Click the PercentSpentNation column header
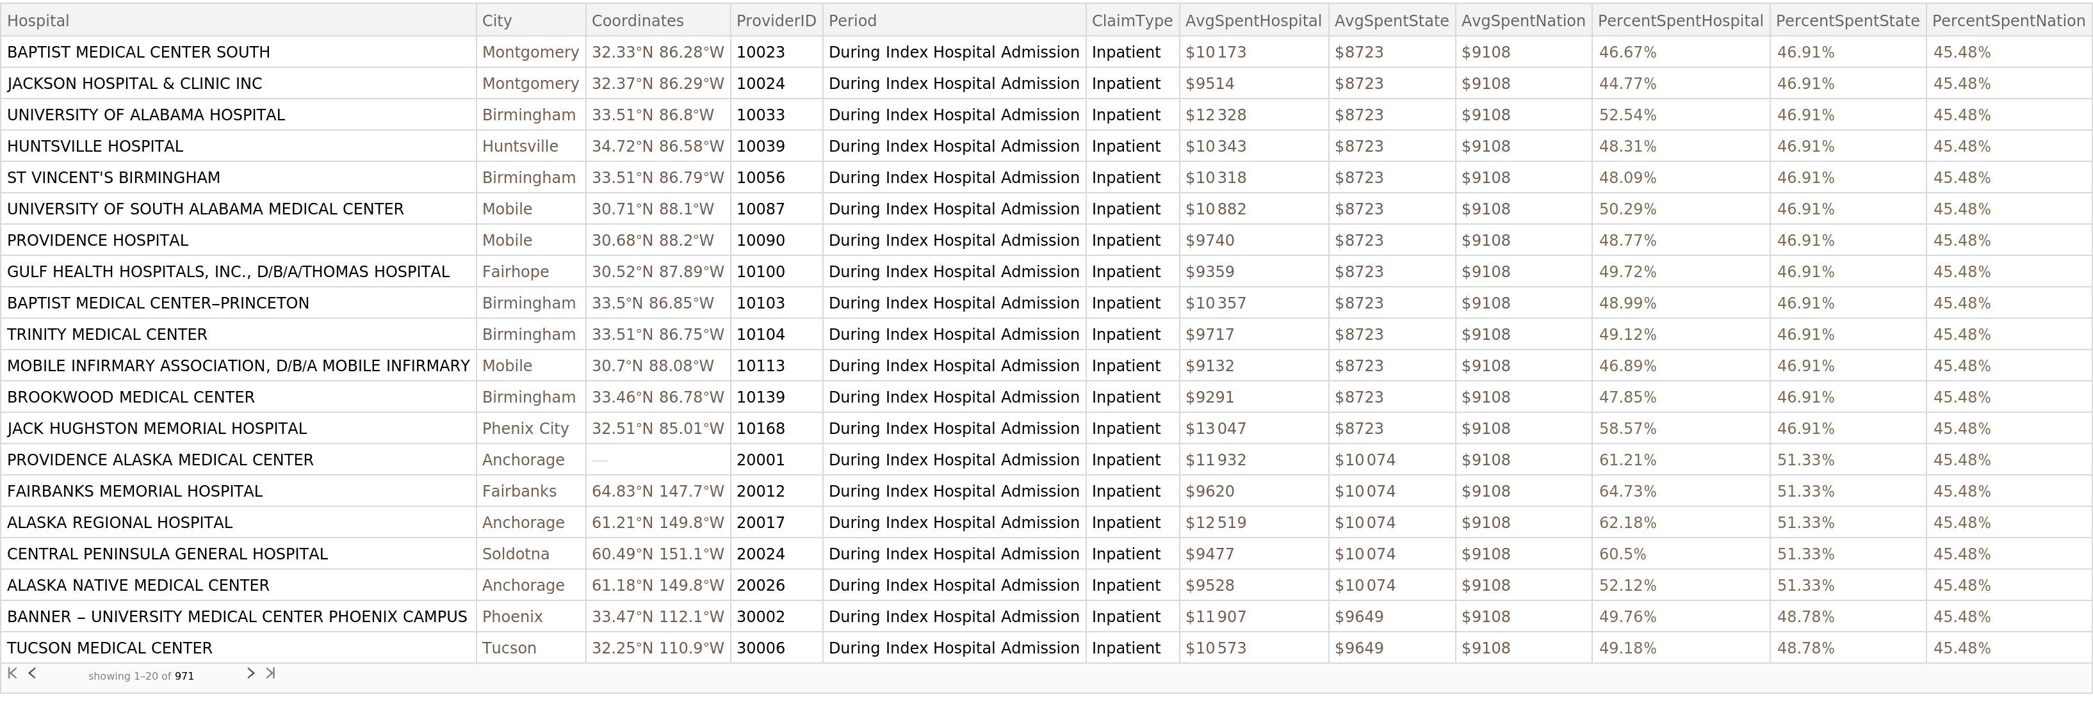 (x=2008, y=21)
